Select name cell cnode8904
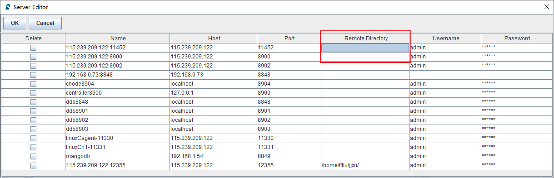Screen dimensions: 554x178 pyautogui.click(x=118, y=84)
